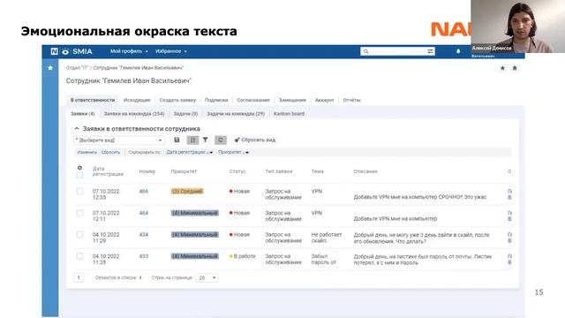Image resolution: width=565 pixels, height=318 pixels.
Task: Open the Аккаунт tab
Action: 324,100
